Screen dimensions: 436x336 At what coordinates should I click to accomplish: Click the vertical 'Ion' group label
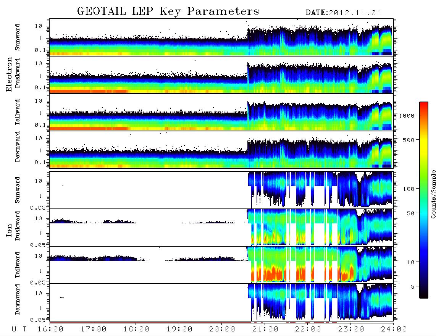coord(9,230)
